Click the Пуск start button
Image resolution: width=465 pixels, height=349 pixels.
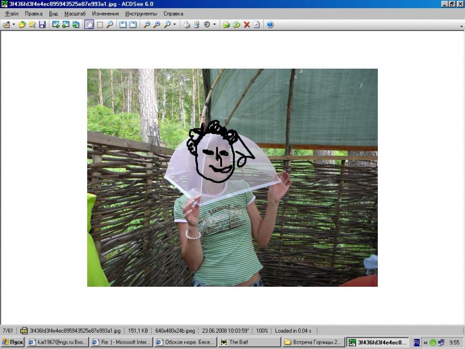[13, 343]
